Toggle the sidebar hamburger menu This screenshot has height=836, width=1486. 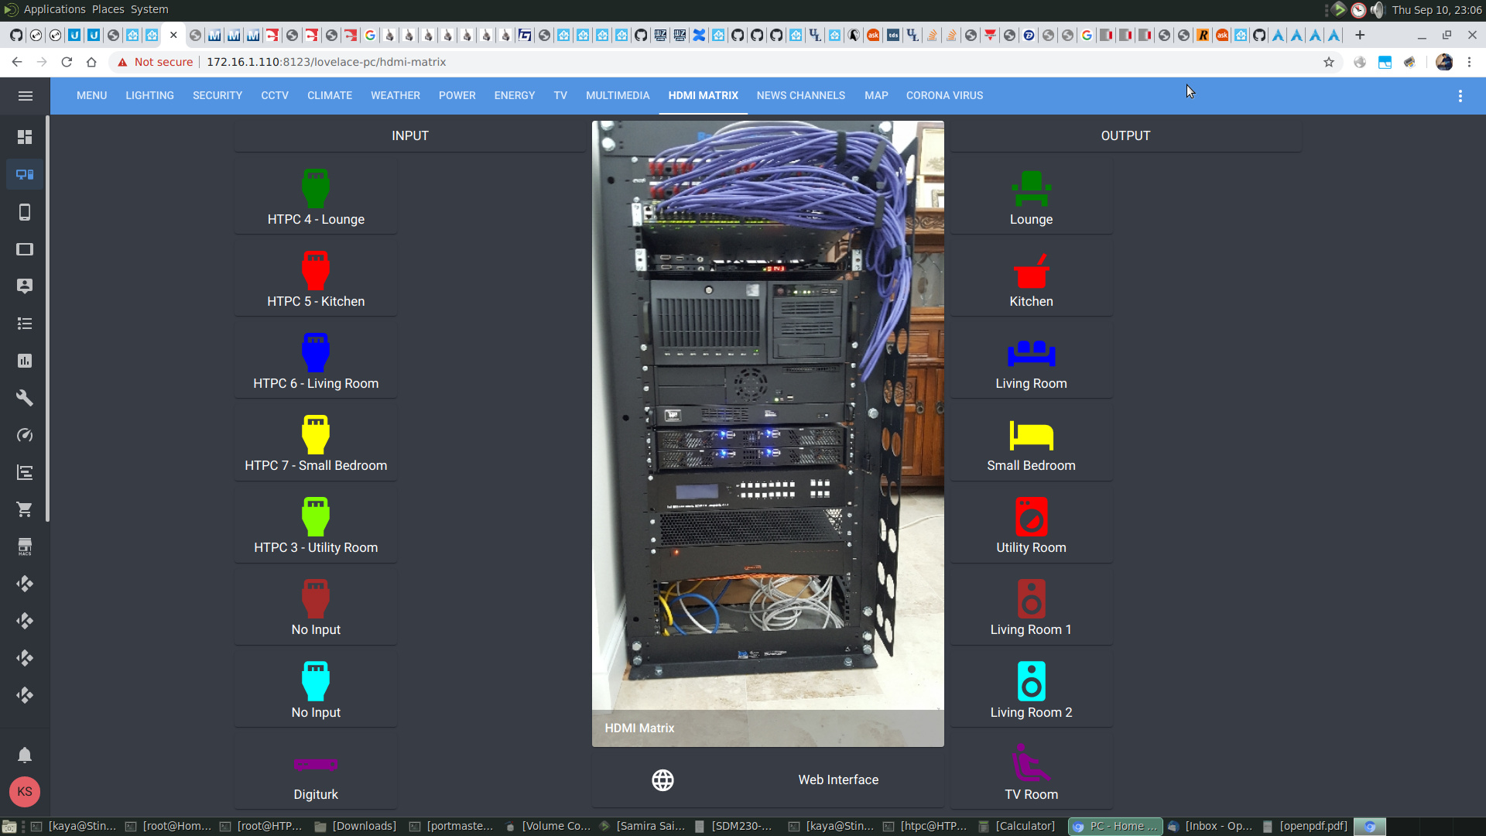tap(25, 96)
